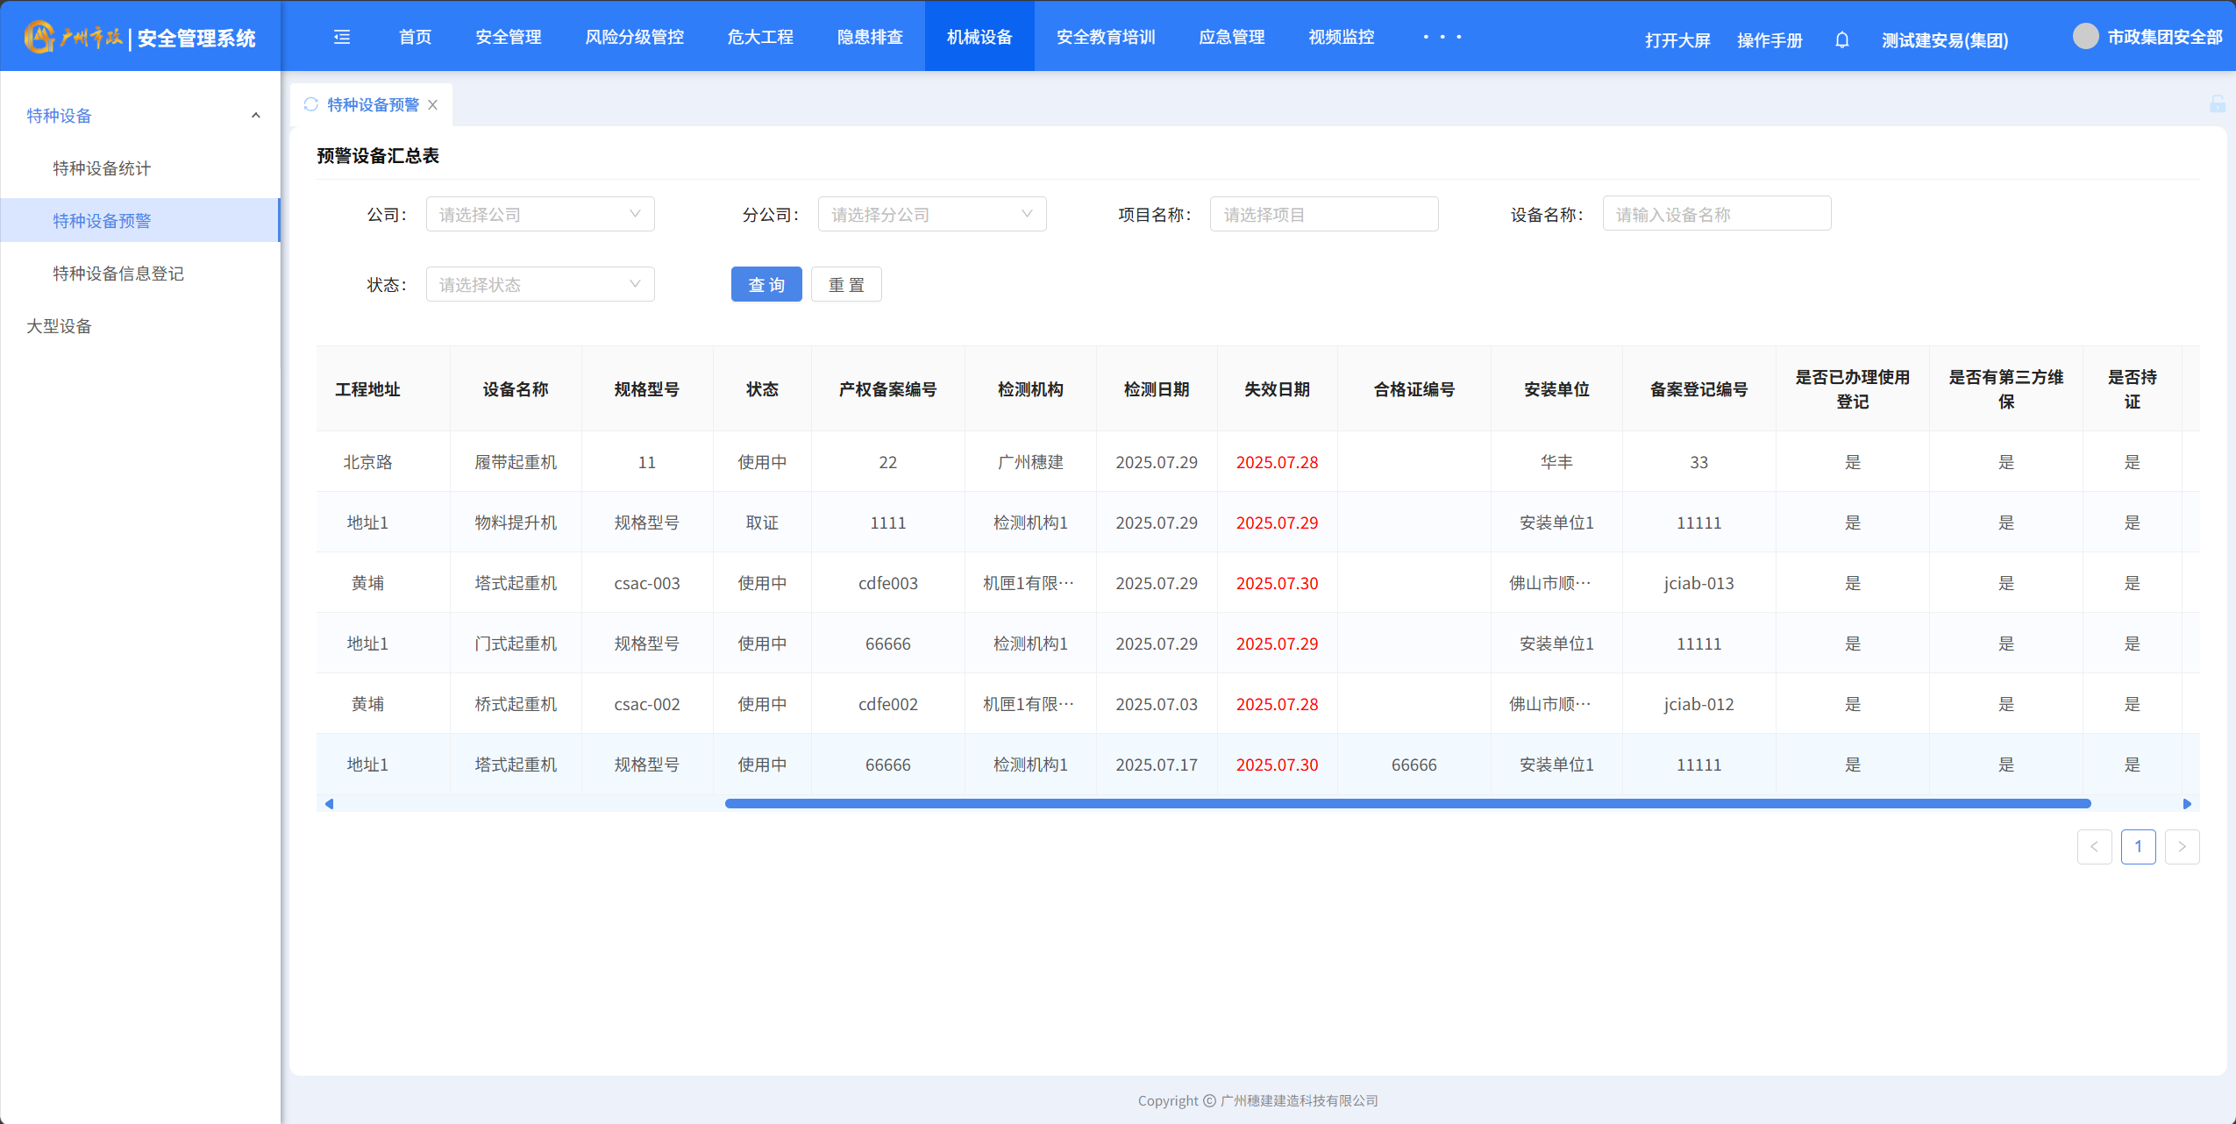Select 特种设备信息登记 in sidebar
2236x1124 pixels.
click(118, 274)
